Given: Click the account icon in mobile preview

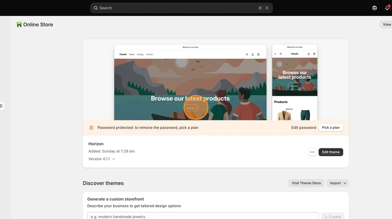Looking at the screenshot, I should click(308, 54).
